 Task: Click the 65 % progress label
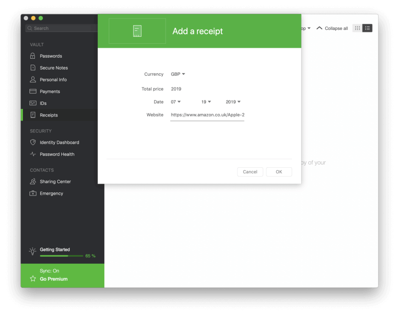tap(90, 256)
